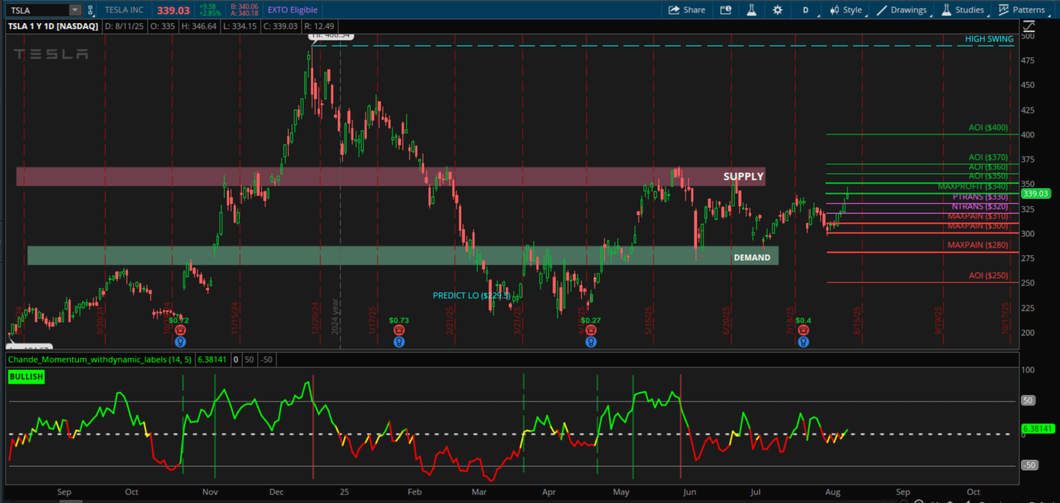1060x503 pixels.
Task: Click the flask icon left of the gear
Action: coord(751,10)
